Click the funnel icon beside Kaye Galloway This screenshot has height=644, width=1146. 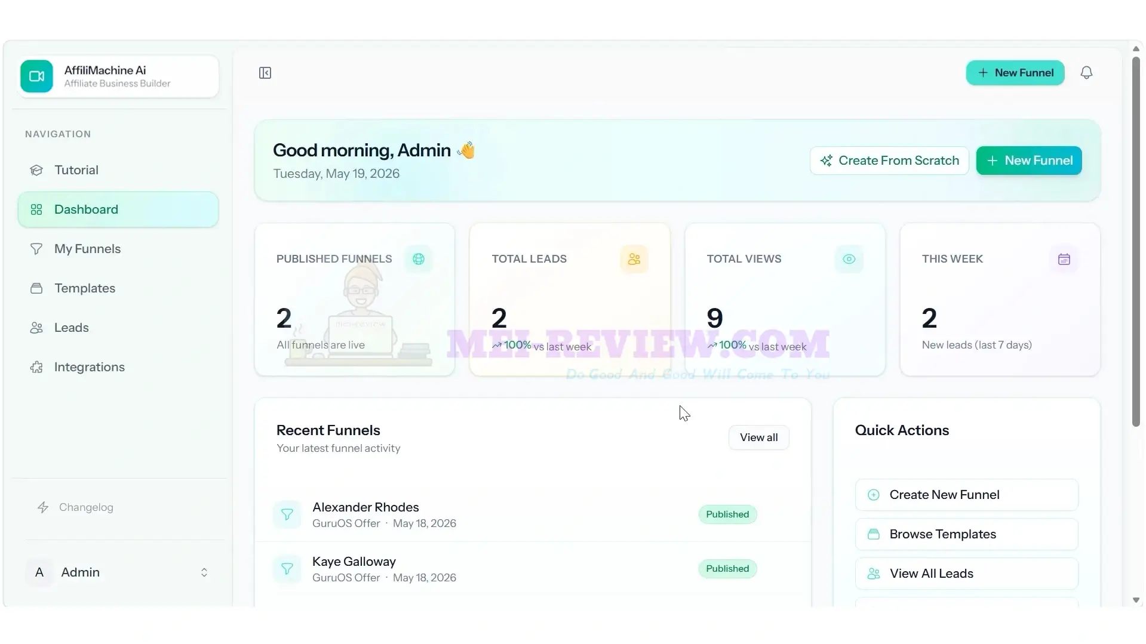click(x=287, y=569)
